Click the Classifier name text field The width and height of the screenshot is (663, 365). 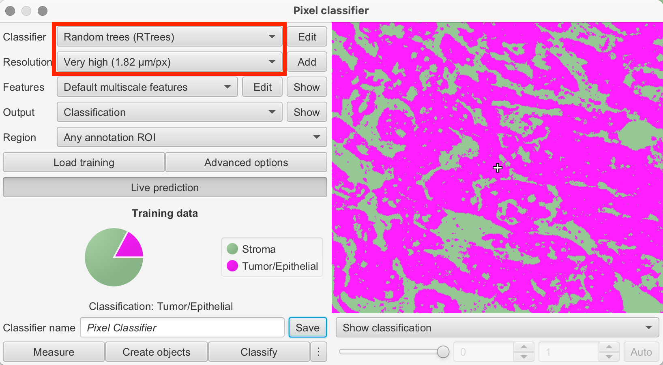pos(182,328)
